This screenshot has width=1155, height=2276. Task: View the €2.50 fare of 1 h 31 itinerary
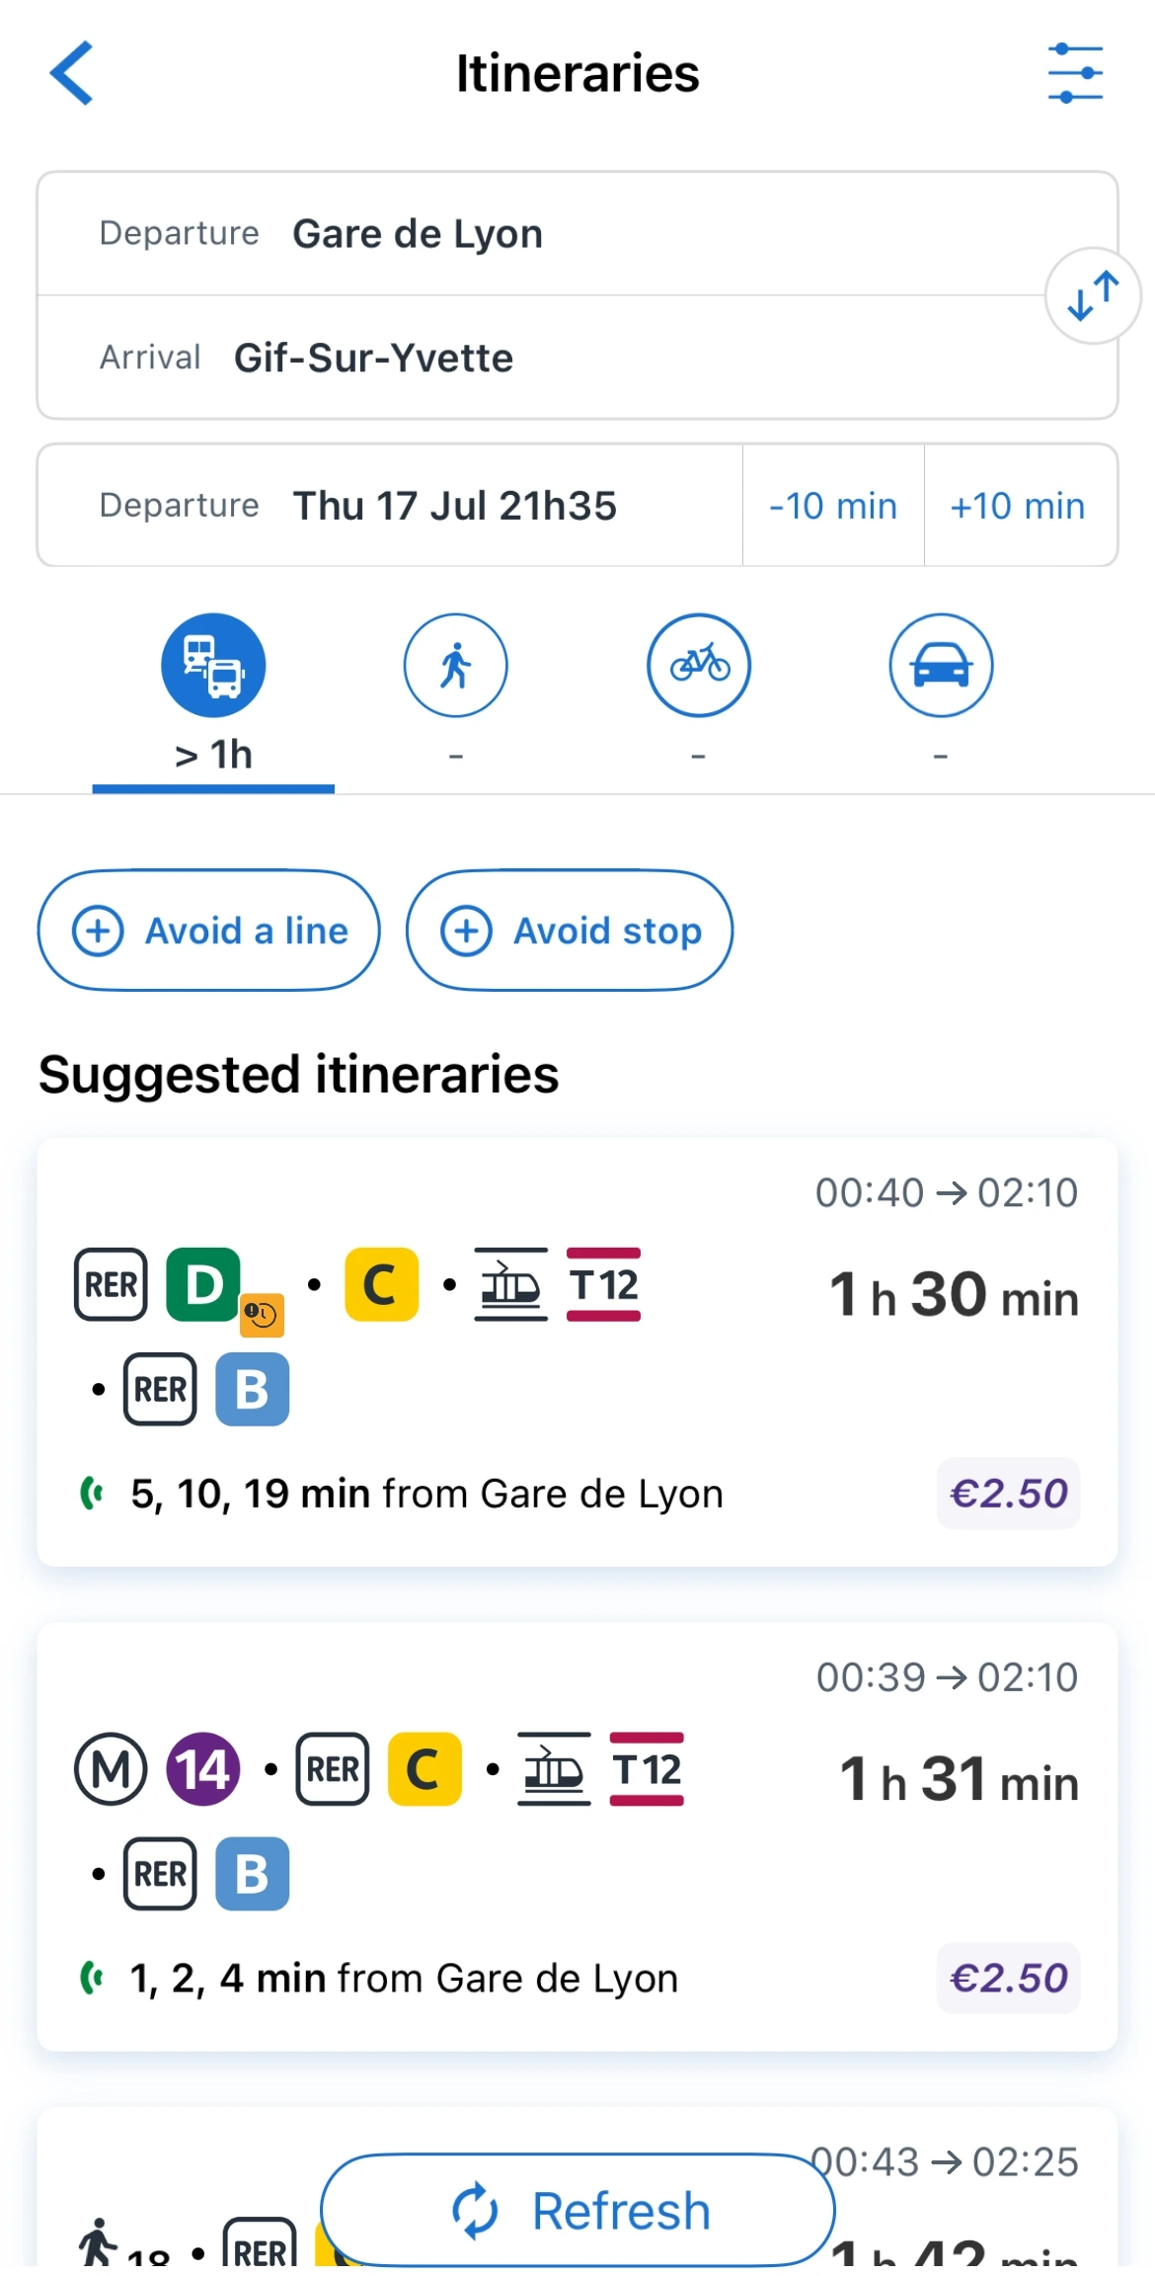(x=1008, y=1978)
